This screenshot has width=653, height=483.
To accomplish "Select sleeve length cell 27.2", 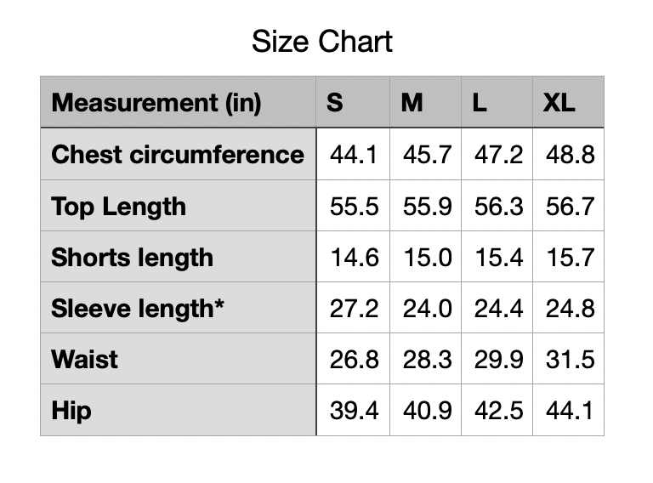I will tap(353, 308).
